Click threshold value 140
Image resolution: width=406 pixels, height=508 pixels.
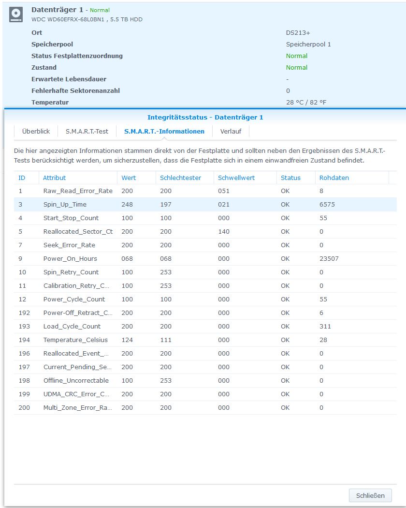coord(224,232)
